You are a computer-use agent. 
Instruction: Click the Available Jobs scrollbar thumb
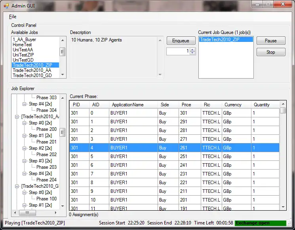pyautogui.click(x=63, y=52)
